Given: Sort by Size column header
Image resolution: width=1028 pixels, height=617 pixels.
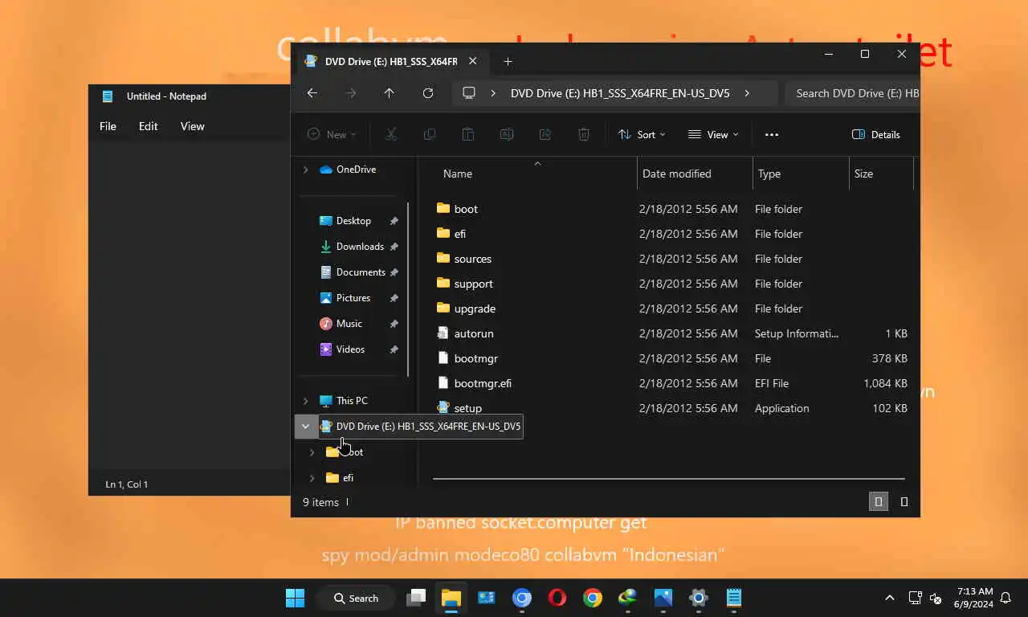Looking at the screenshot, I should point(864,174).
